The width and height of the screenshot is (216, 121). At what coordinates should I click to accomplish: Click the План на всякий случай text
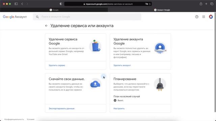(x=127, y=96)
